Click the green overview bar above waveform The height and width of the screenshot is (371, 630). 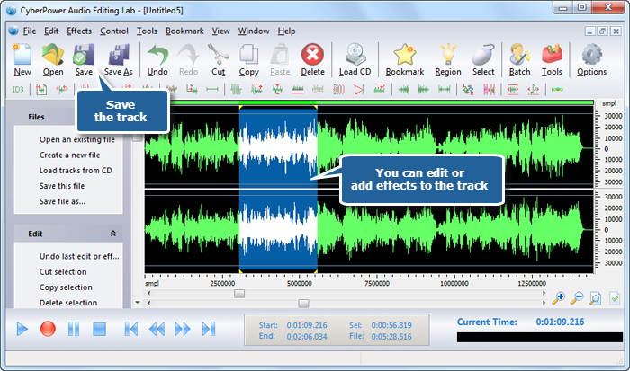point(370,103)
